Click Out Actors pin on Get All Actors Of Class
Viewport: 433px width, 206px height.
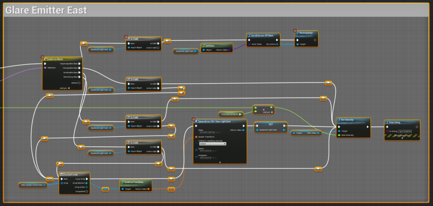(x=277, y=44)
